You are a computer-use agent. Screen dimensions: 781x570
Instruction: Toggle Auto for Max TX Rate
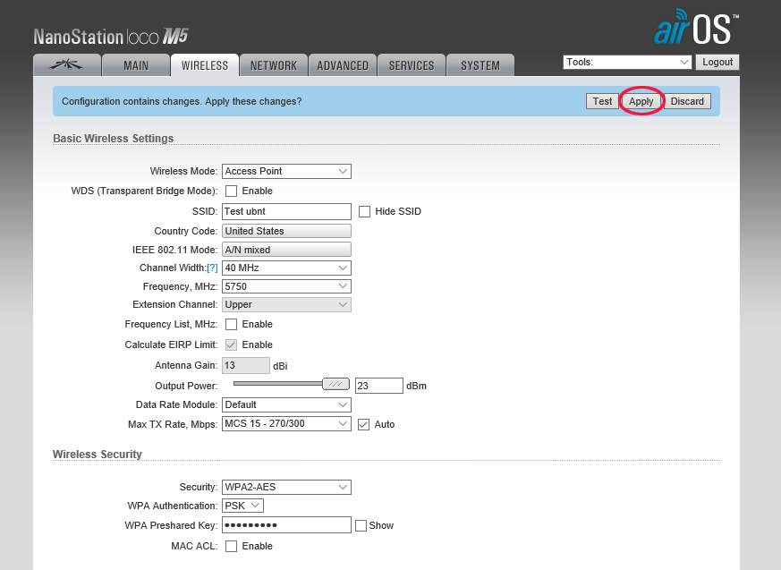click(363, 424)
